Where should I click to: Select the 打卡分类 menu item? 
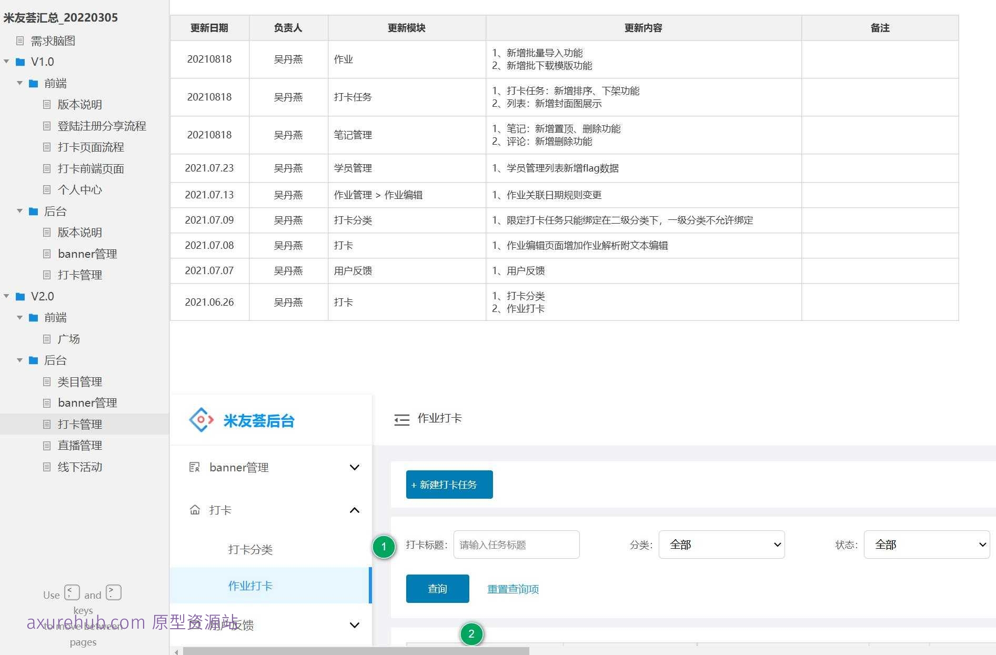(250, 549)
